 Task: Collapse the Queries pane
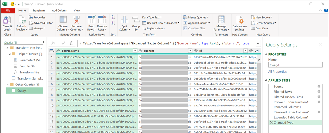click(44, 42)
